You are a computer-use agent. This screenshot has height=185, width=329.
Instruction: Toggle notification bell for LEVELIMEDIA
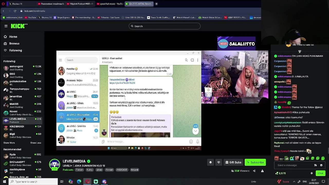pos(211,162)
